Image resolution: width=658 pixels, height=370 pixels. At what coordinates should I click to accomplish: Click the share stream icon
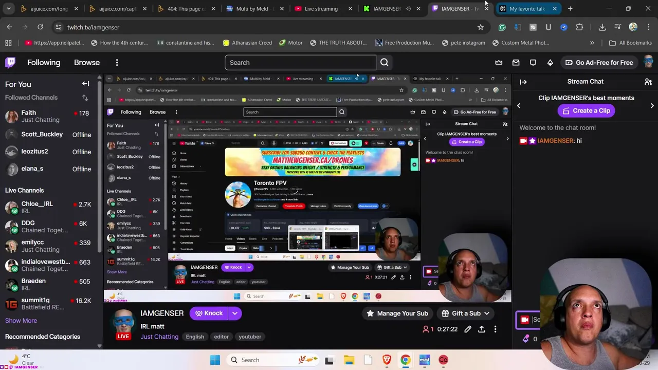tap(482, 329)
